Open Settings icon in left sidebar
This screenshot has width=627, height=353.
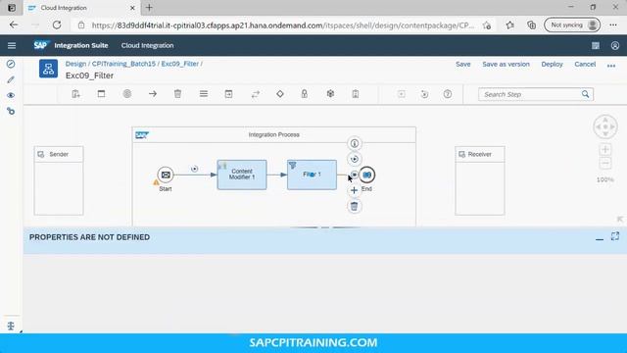(11, 111)
